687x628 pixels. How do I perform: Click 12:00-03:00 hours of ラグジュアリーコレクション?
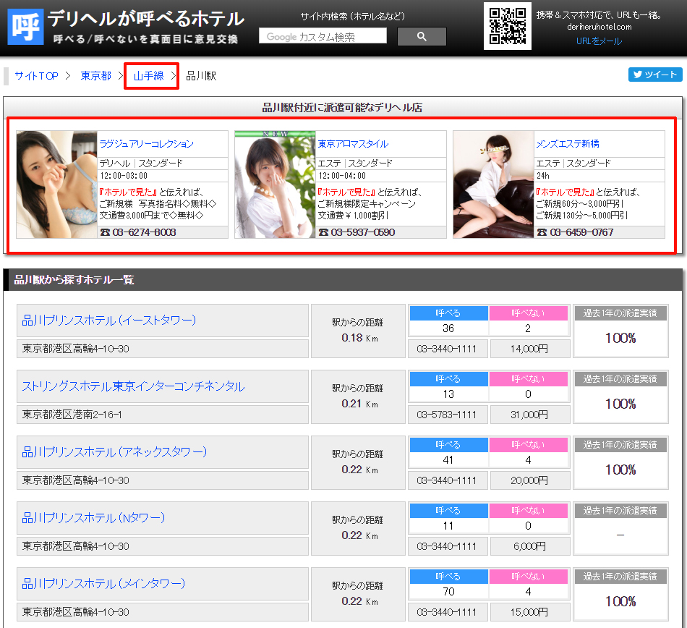[x=124, y=176]
